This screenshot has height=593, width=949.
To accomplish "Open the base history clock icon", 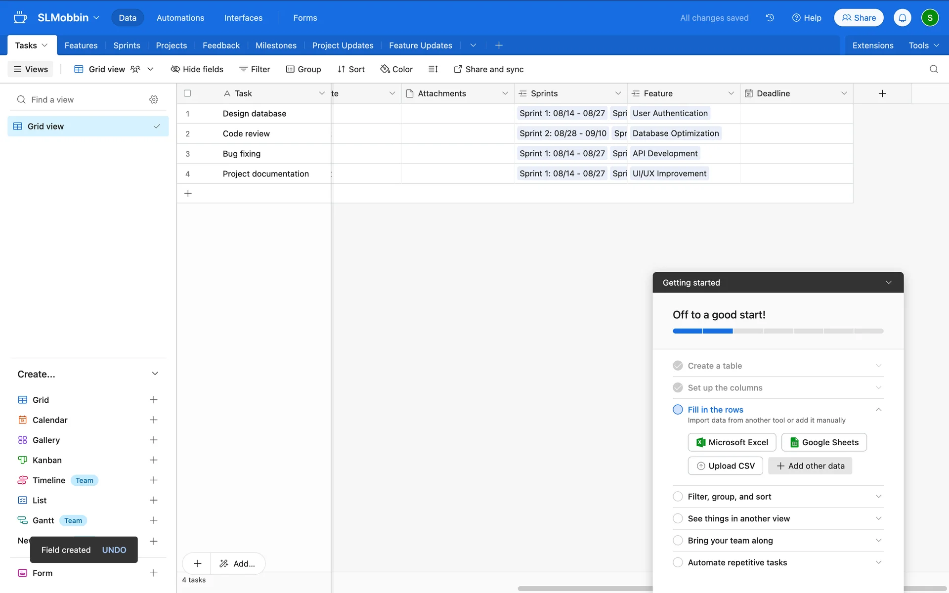I will [x=770, y=18].
